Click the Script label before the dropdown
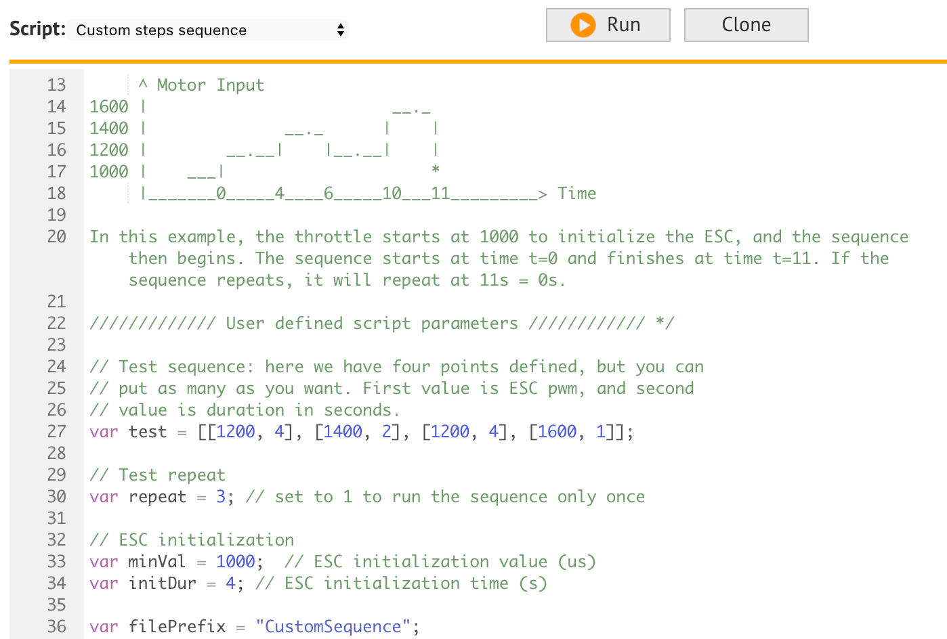This screenshot has height=639, width=947. coord(35,28)
